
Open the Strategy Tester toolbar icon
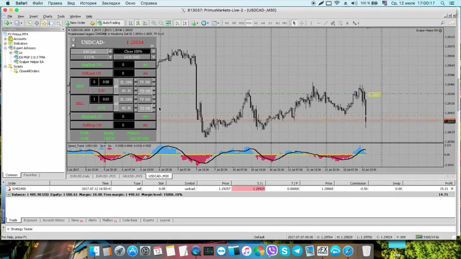pos(59,23)
